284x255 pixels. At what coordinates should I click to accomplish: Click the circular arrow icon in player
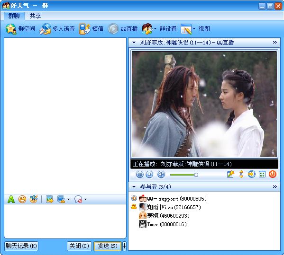251,175
